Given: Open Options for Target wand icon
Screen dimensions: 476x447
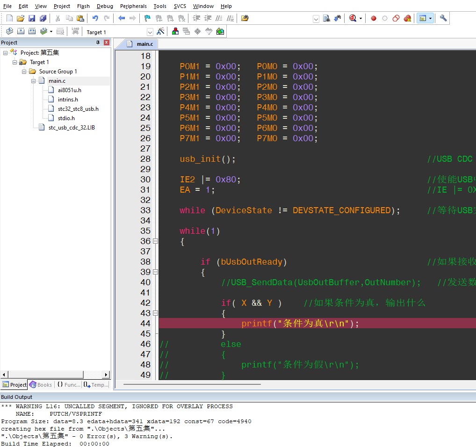Looking at the screenshot, I should (160, 32).
